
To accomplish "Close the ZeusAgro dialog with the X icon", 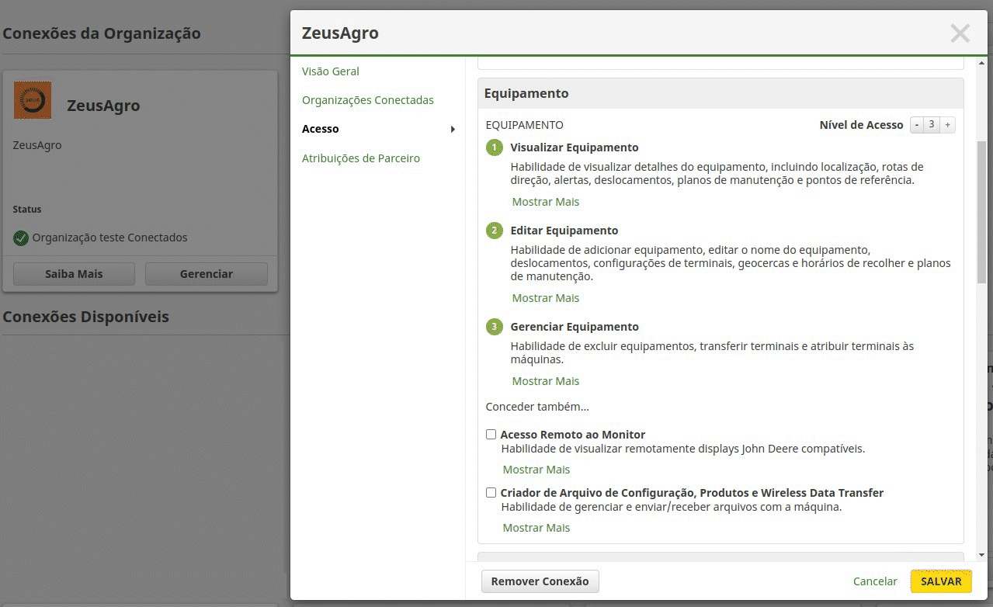I will pyautogui.click(x=960, y=33).
